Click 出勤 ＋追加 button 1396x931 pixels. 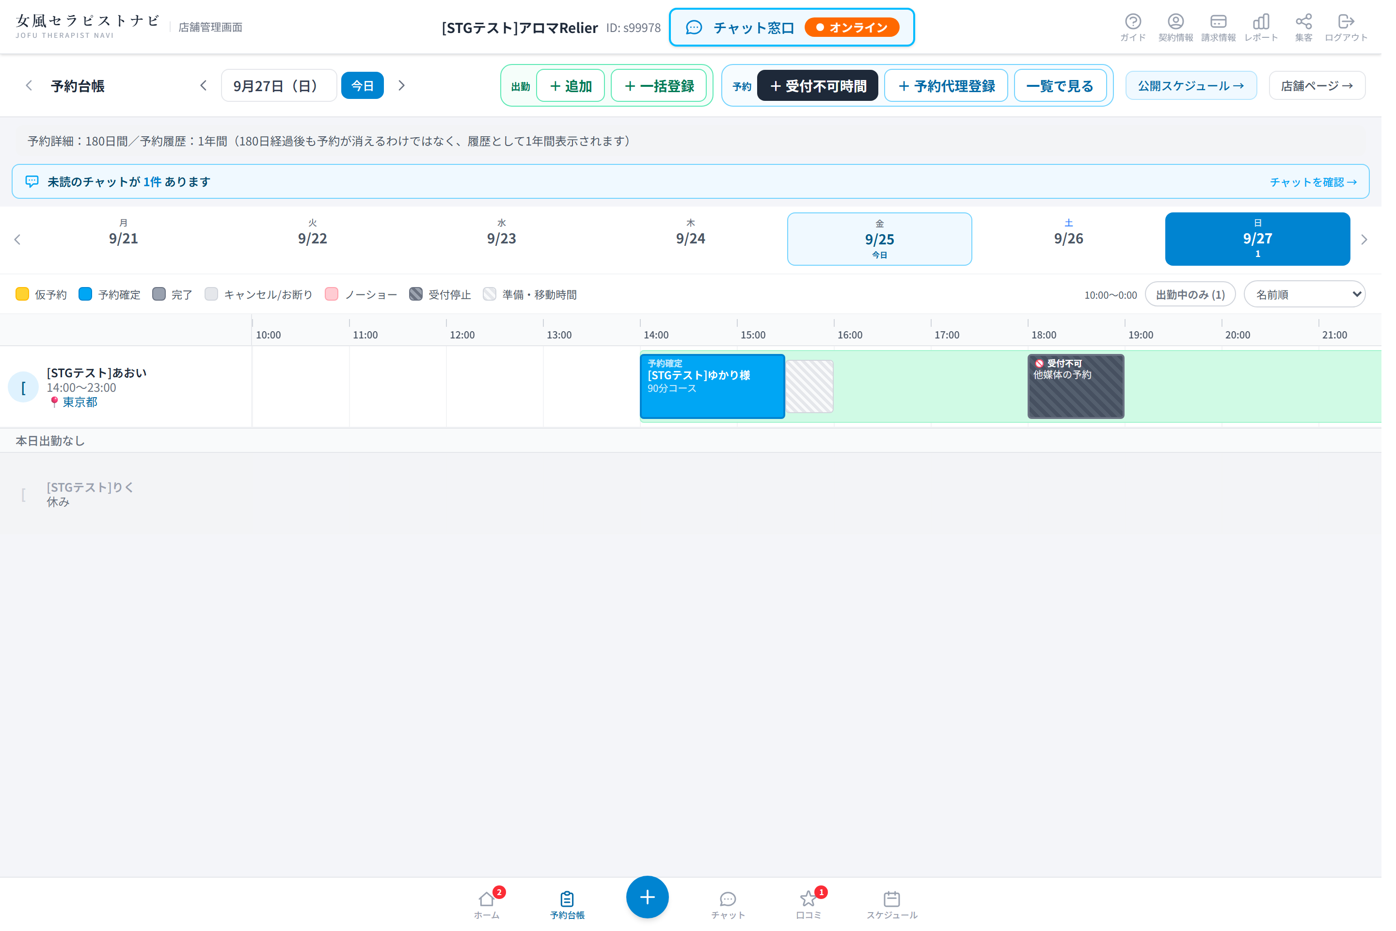click(576, 87)
